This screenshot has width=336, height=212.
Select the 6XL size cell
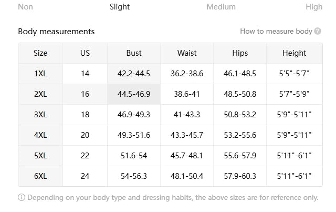point(40,176)
